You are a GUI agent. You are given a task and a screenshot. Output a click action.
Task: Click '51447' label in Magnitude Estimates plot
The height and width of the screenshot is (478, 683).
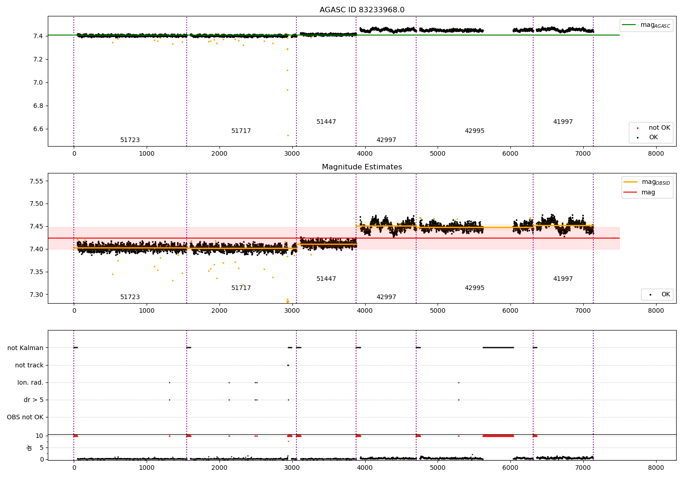[x=326, y=279]
